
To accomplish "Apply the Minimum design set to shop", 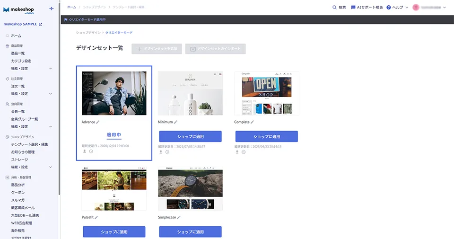I will coord(190,136).
